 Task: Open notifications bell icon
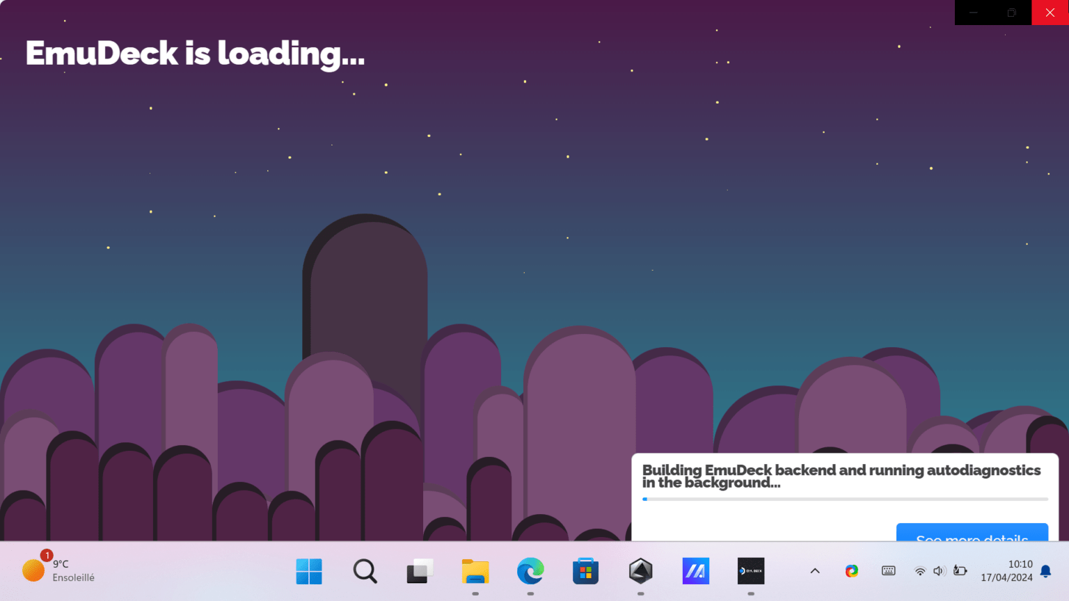coord(1045,571)
